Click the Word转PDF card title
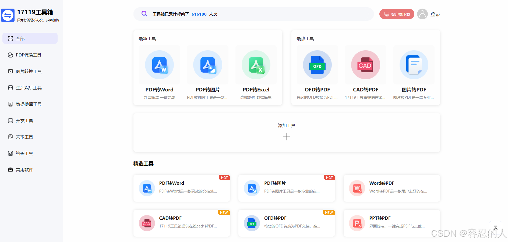Viewport: 508px width, 242px height. (382, 183)
